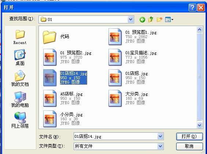The height and width of the screenshot is (154, 207).
Task: Select the 01 预览图1.jpg file icon
Action: (x=115, y=37)
